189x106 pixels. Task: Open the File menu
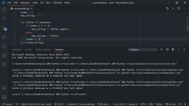9,3
